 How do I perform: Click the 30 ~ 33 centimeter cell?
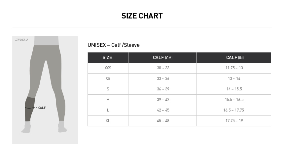tap(163, 68)
